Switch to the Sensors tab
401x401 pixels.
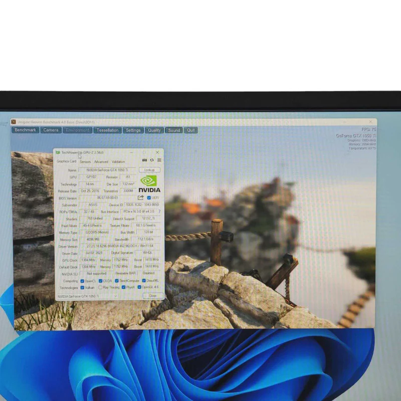pyautogui.click(x=85, y=161)
